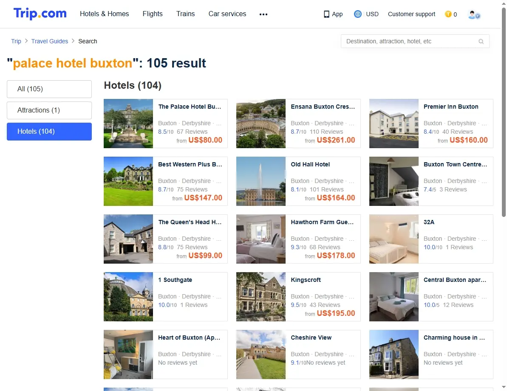Click the scrollbar down arrow
This screenshot has width=507, height=391.
[504, 387]
